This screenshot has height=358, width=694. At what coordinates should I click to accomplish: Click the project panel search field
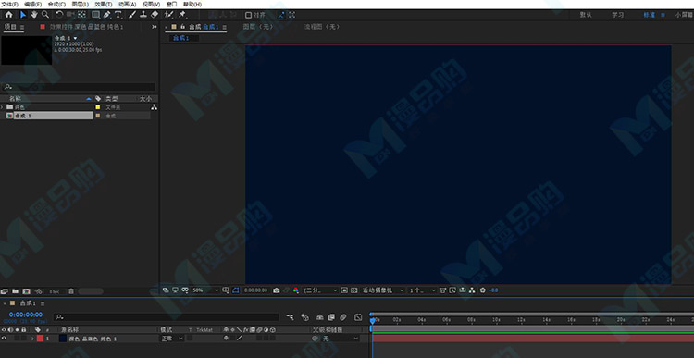(x=80, y=87)
